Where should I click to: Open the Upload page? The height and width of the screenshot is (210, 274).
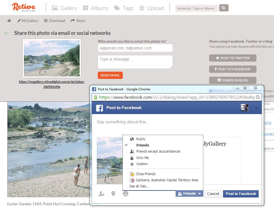(x=152, y=8)
